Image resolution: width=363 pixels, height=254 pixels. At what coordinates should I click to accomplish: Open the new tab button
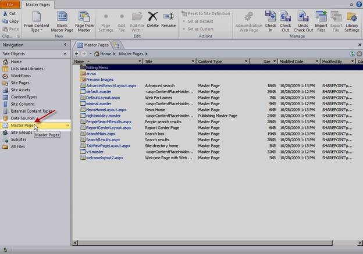coord(117,45)
